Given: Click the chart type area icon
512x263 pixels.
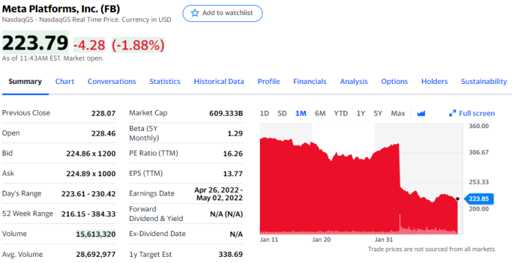Looking at the screenshot, I should 421,113.
